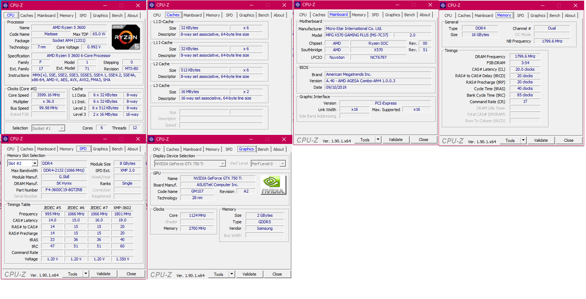Go to the Graphics tab in the Memory window

[x=538, y=16]
